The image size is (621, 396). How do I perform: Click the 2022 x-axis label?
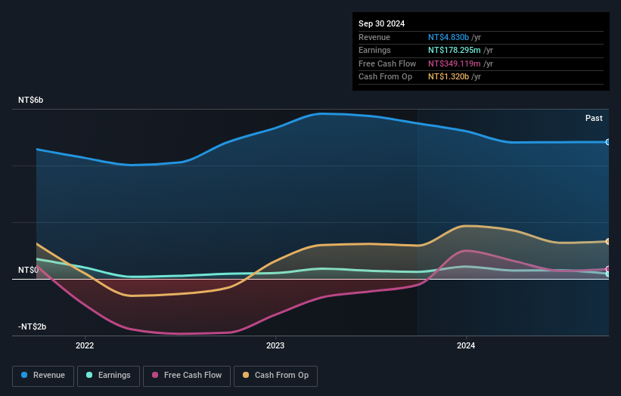point(85,345)
